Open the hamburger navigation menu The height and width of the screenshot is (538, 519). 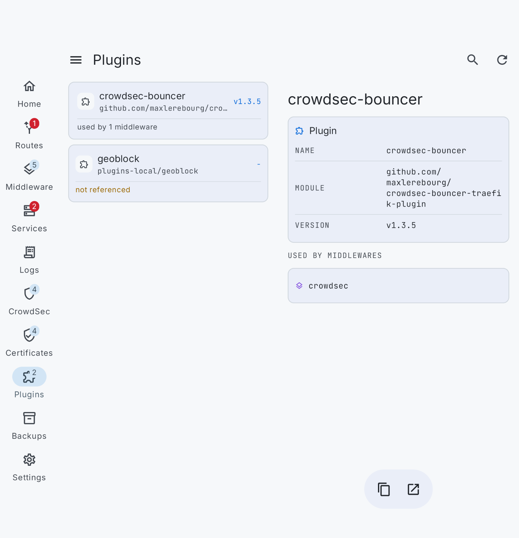[x=76, y=60]
